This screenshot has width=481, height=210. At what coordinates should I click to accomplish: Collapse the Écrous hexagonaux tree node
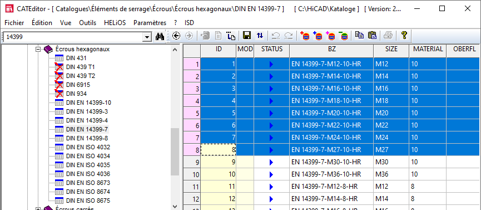[x=38, y=49]
